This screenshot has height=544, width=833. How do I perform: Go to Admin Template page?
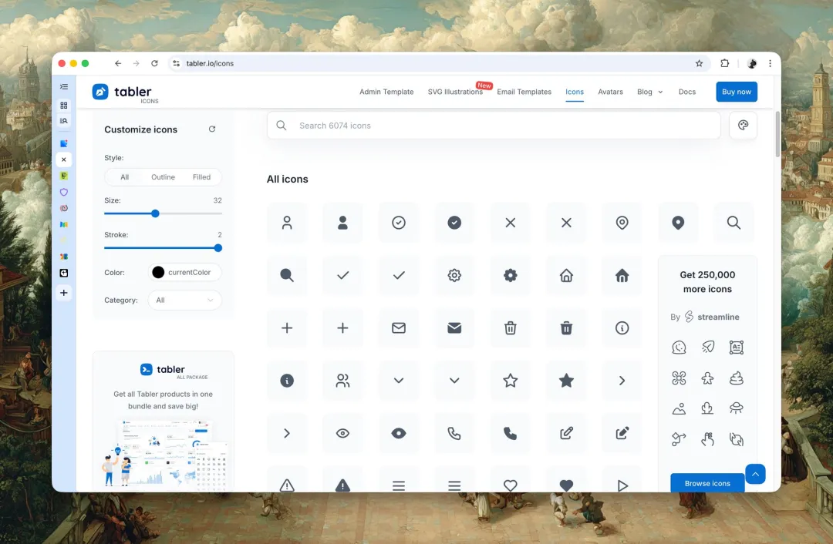[x=386, y=92]
